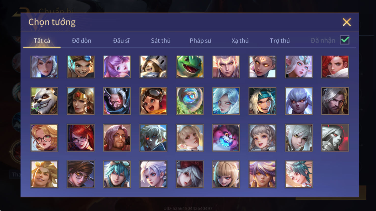Screen dimensions: 376x211
Task: Go to the Trợ thủ tab
Action: [280, 41]
